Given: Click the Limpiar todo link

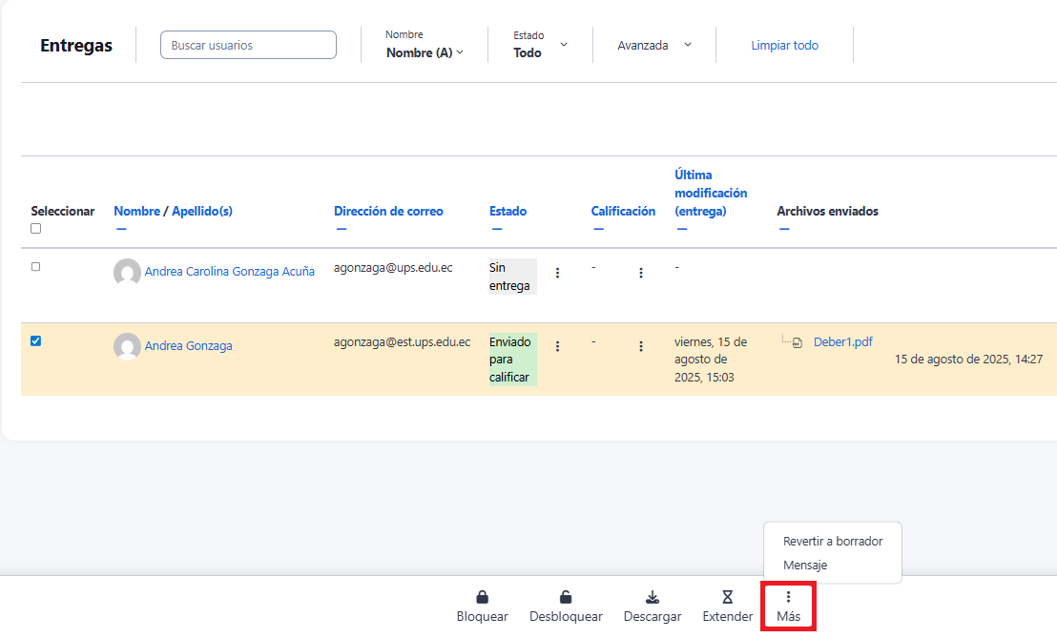Looking at the screenshot, I should pos(784,45).
